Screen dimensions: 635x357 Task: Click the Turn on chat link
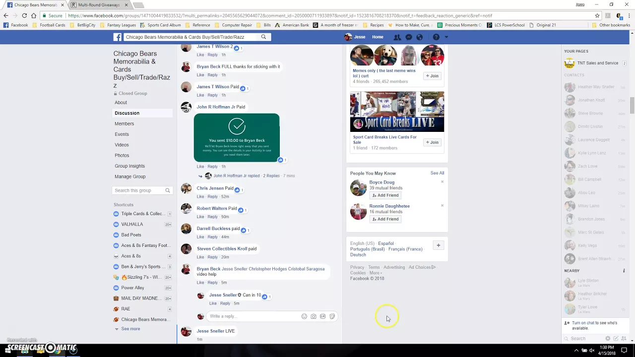583,323
